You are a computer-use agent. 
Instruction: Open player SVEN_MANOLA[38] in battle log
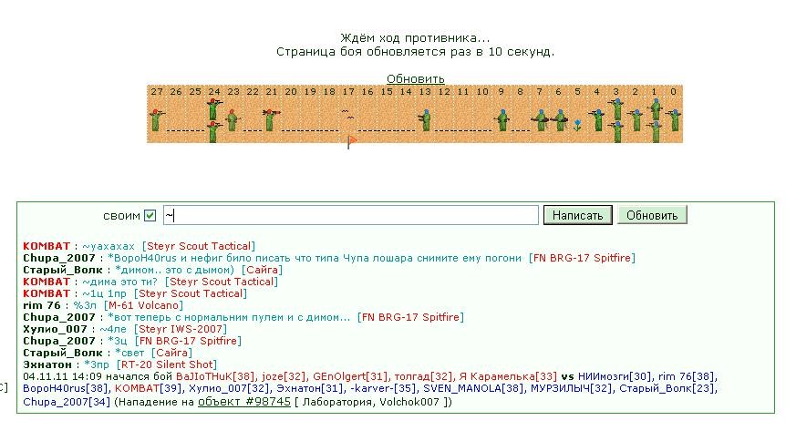(x=474, y=388)
